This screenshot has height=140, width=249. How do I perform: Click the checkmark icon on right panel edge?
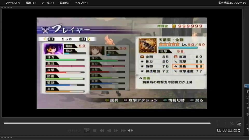pyautogui.click(x=246, y=86)
